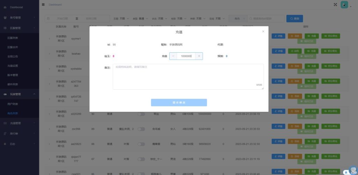Viewport: 358px width, 175px height.
Task: Open the user avatar in the header
Action: coord(344,5)
